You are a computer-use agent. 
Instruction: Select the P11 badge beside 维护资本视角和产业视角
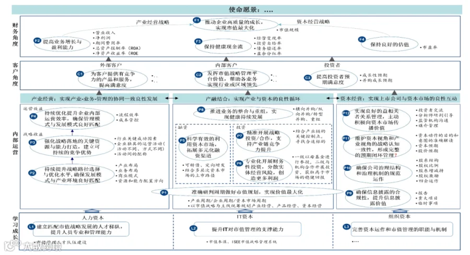pos(346,138)
